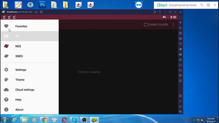Click the BlueStacks sidebar back arrow

(x=180, y=101)
